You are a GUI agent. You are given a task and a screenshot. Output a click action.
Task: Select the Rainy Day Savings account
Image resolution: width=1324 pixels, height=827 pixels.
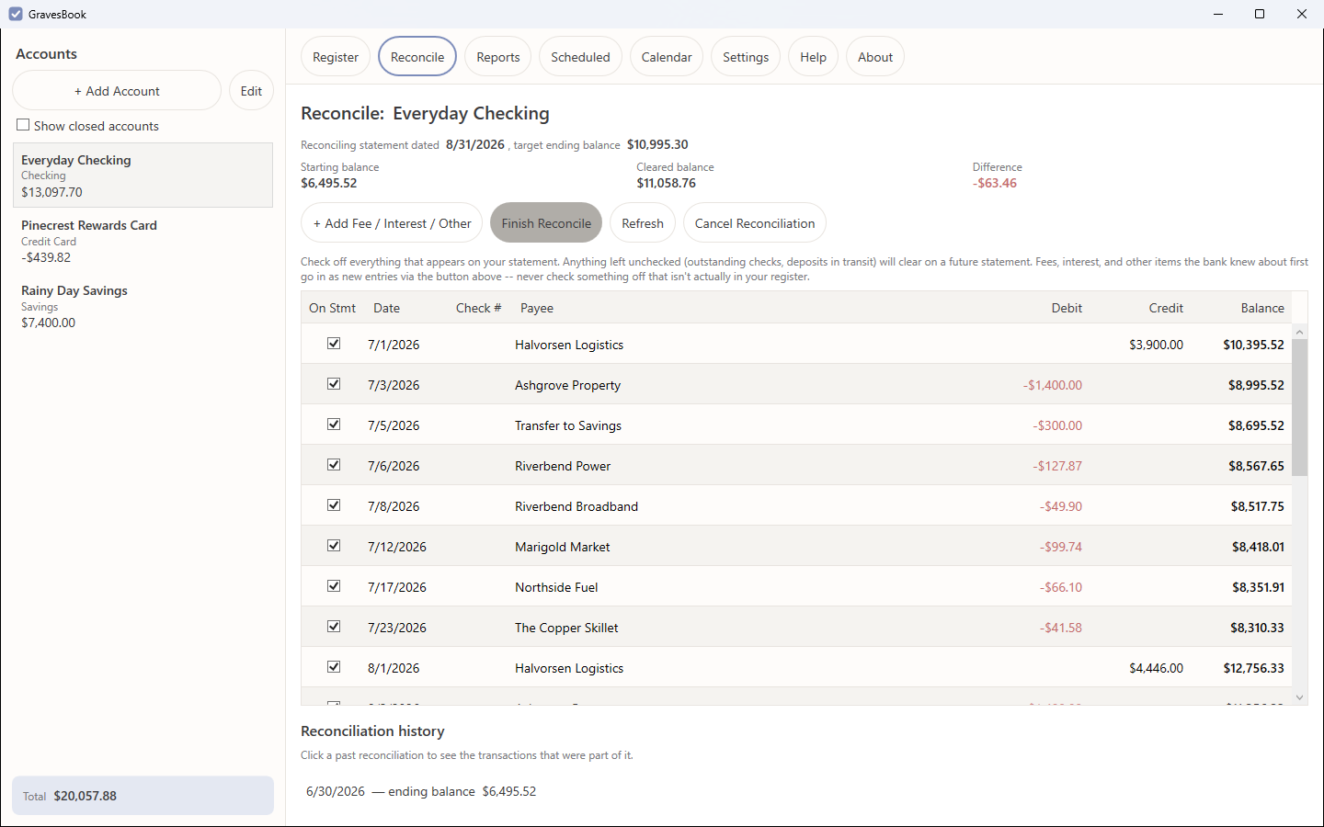[x=143, y=306]
